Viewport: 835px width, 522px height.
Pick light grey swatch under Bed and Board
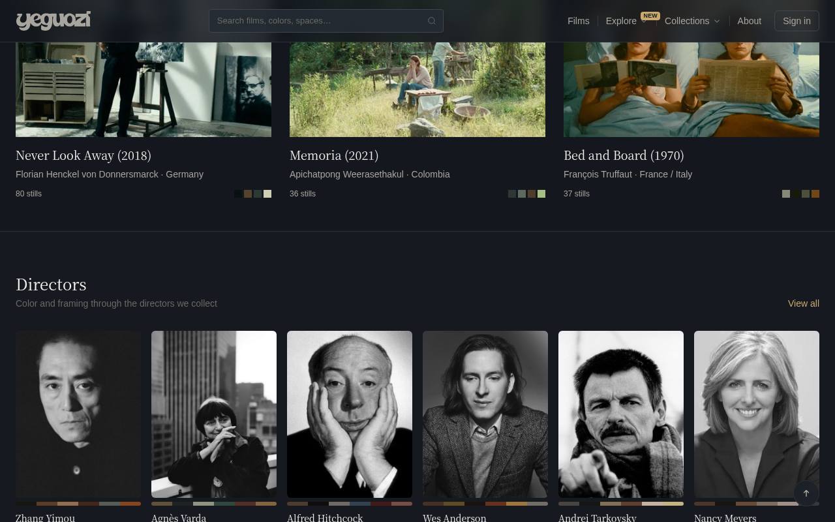(x=786, y=194)
